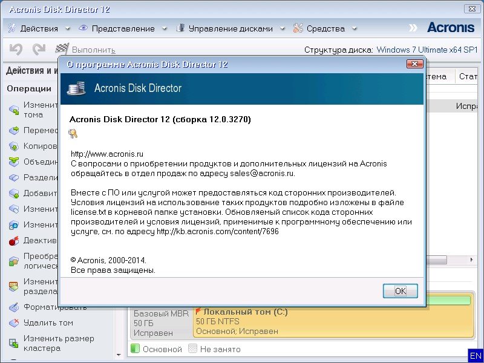
Task: Open the http://www.acronis.ru link
Action: tap(107, 154)
